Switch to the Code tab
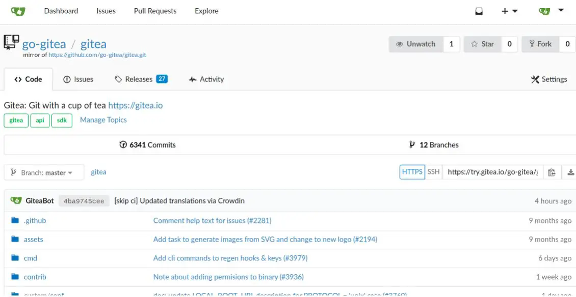The image size is (576, 297). click(28, 79)
